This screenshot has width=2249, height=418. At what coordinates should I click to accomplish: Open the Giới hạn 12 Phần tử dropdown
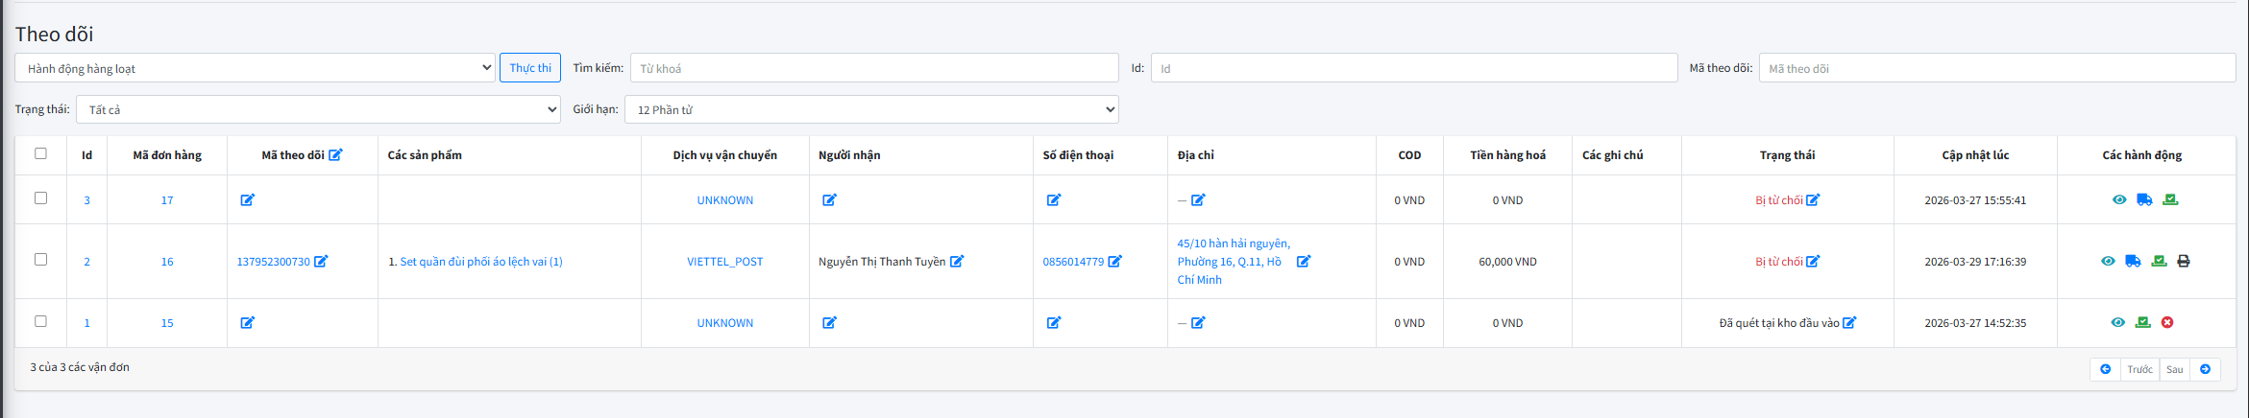point(870,109)
